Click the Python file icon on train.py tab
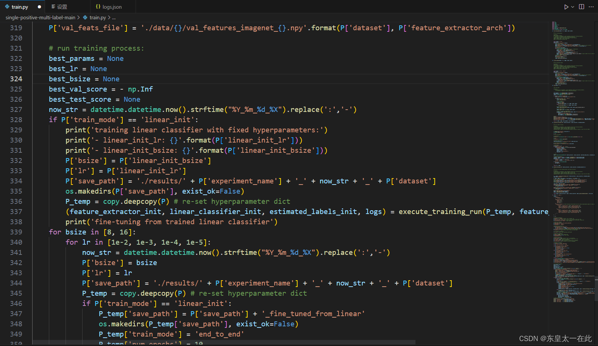 coord(7,7)
